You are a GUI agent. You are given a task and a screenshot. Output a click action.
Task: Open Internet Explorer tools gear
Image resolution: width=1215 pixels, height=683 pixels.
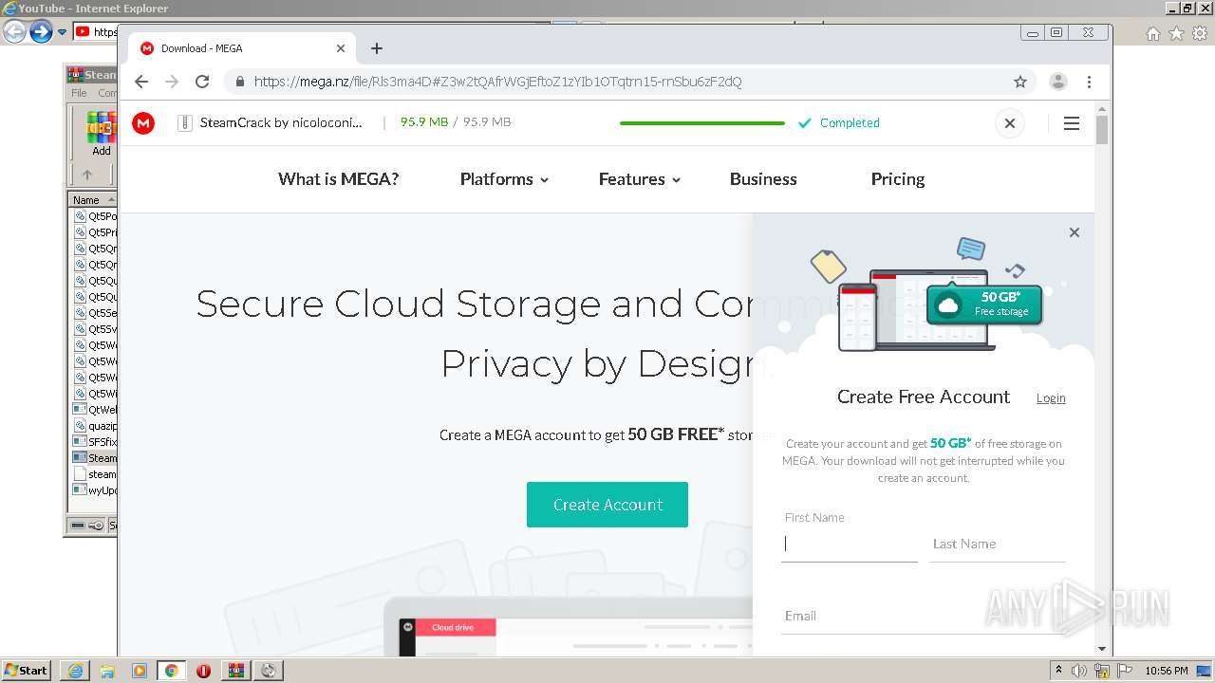tap(1199, 33)
